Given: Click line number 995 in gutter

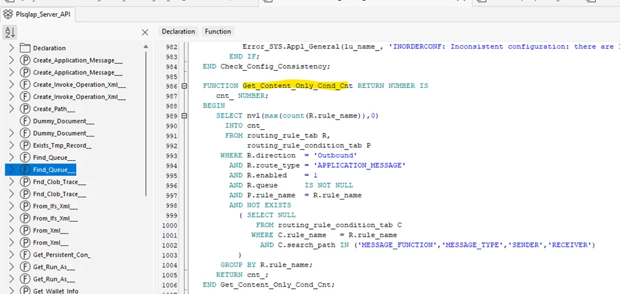Looking at the screenshot, I should click(172, 175).
